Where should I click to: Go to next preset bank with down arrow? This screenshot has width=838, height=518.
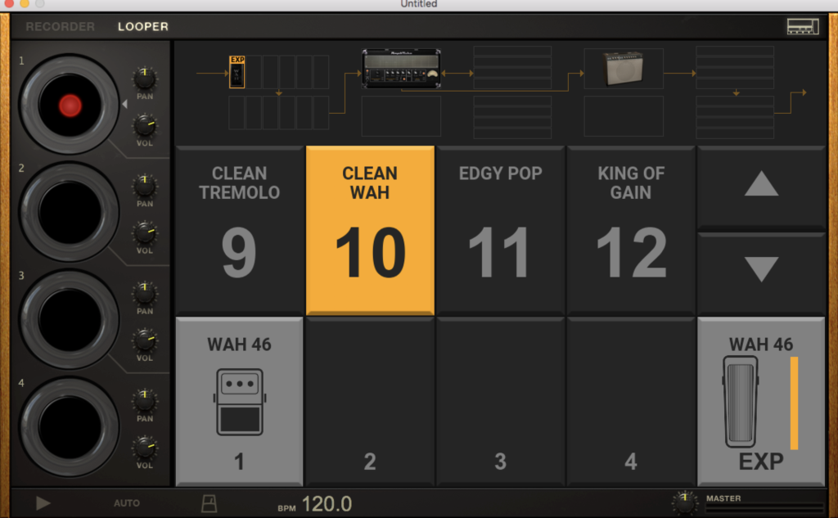[761, 270]
